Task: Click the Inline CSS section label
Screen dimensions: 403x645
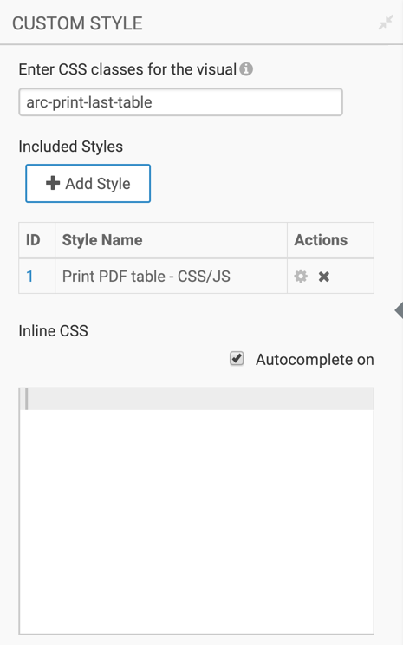Action: click(x=54, y=330)
